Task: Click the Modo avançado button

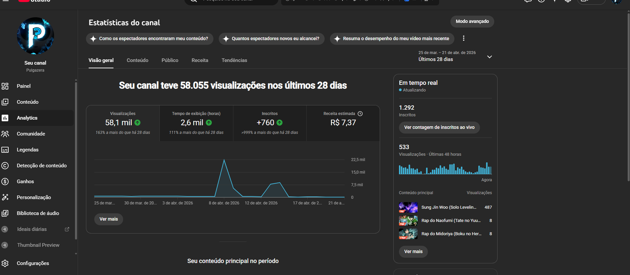Action: (x=472, y=22)
